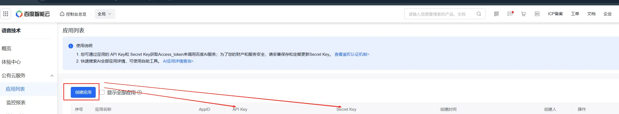
Task: Click the blue info icon near 使用说明
Action: pos(71,46)
